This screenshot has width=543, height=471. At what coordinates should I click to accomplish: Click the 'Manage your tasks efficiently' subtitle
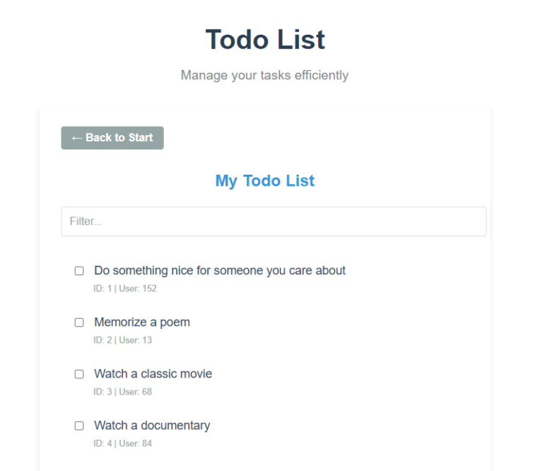pos(264,75)
